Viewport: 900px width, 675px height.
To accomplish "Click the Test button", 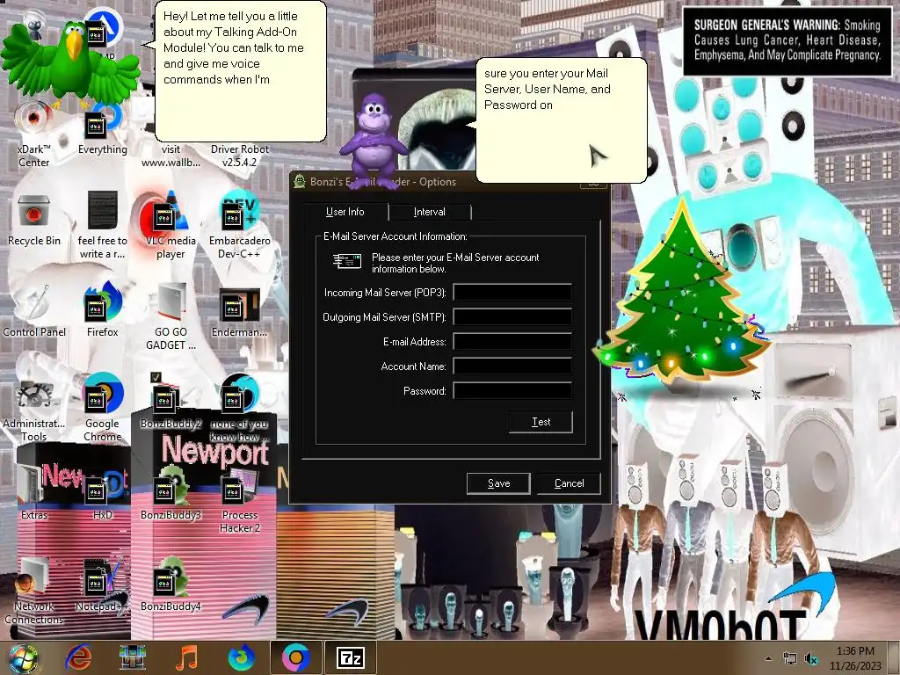I will pyautogui.click(x=541, y=422).
